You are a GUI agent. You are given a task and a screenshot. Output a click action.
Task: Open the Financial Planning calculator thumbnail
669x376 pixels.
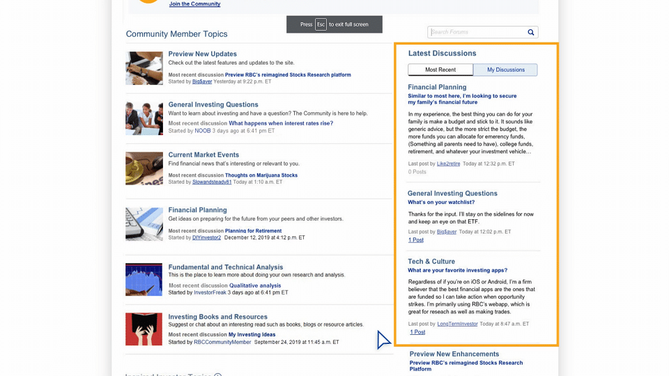[x=144, y=224]
